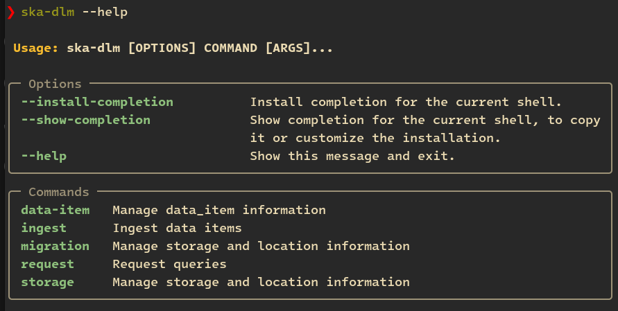Click the Options panel header

pyautogui.click(x=55, y=85)
